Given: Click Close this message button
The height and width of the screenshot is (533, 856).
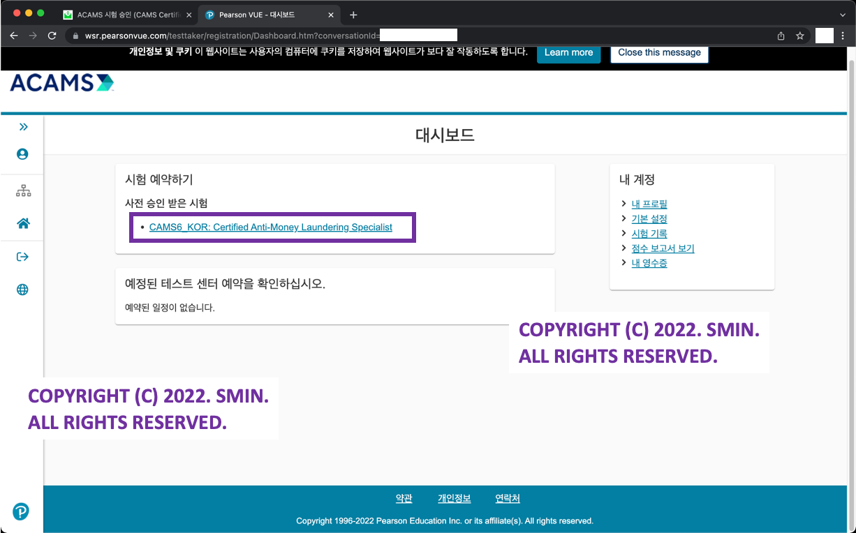Looking at the screenshot, I should click(659, 52).
